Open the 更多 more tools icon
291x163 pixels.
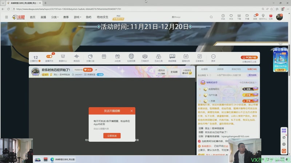point(213,58)
